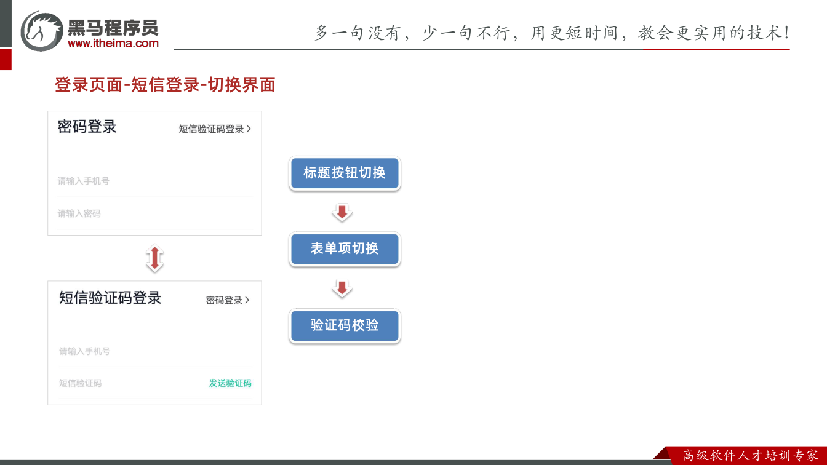Focus 请输入手机号 field in 密码登录 card

[x=154, y=181]
